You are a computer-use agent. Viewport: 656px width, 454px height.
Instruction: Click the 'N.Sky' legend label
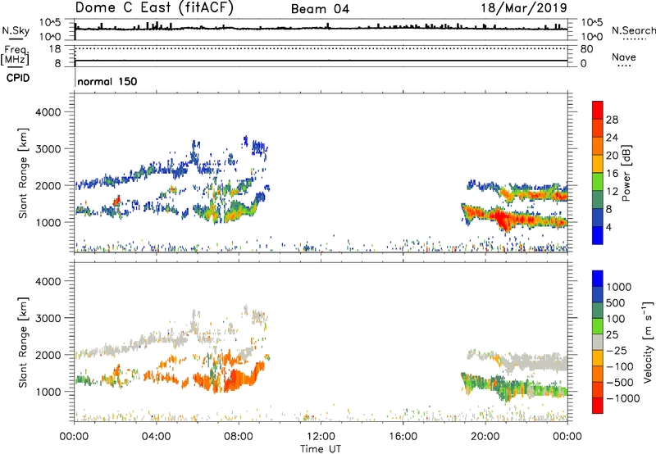click(x=16, y=30)
